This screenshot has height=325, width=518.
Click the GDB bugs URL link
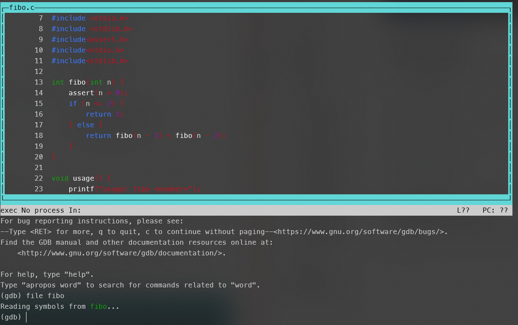pos(361,232)
